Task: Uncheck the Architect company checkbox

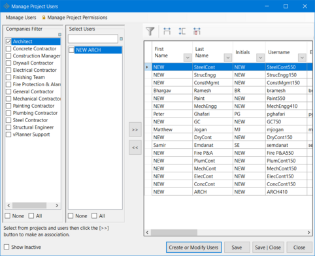Action: coord(8,41)
